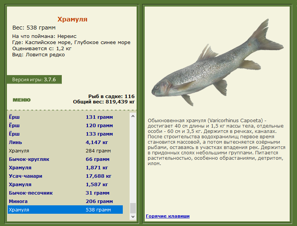297x226 pixels.
Task: Click the Вес: 538 грамм text
Action: (34, 28)
